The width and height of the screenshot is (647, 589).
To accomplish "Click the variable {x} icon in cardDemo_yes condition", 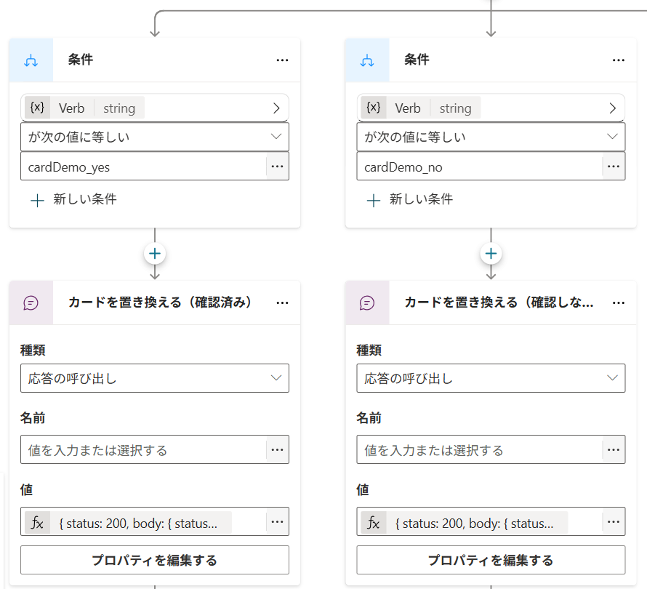I will [37, 108].
